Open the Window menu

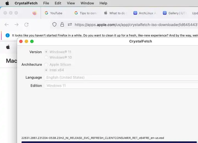coord(87,3)
